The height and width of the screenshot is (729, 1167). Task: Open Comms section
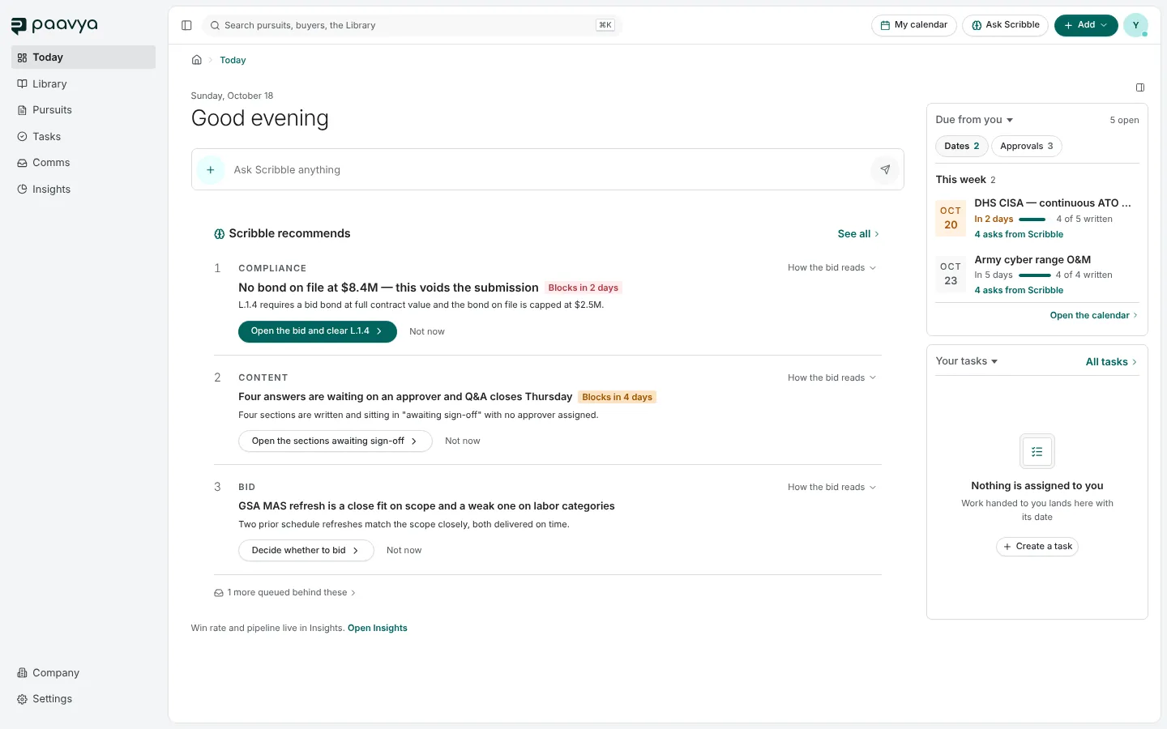[x=83, y=163]
